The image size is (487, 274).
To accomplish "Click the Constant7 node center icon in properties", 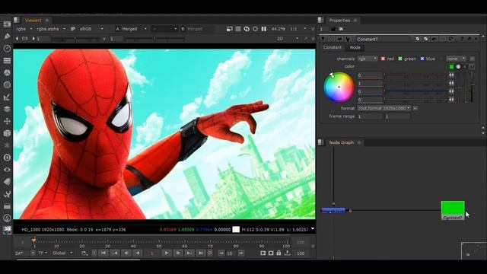I will [332, 39].
